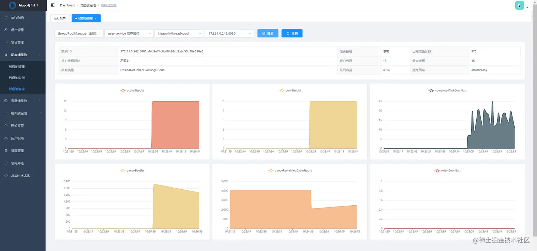
Task: Click the red activeSizeList chart area
Action: 175,125
